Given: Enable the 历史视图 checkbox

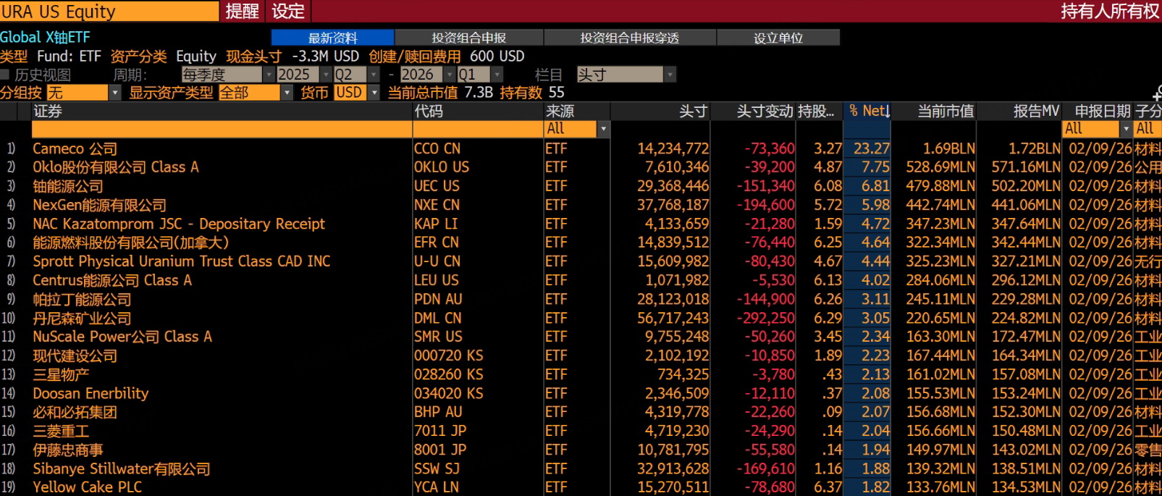Looking at the screenshot, I should click(5, 75).
